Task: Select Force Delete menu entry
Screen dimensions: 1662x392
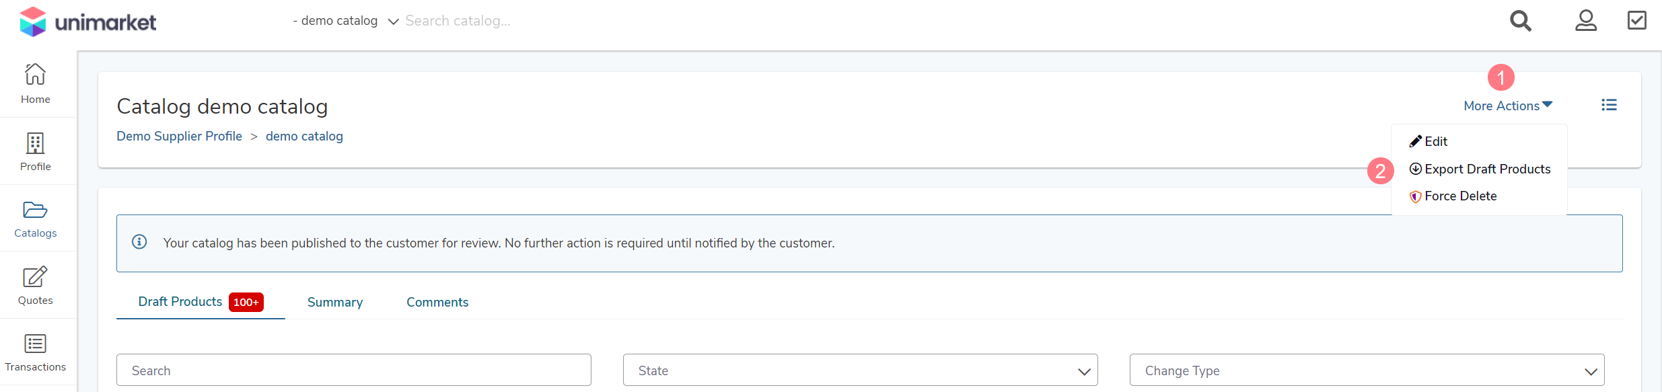Action: 1453,196
